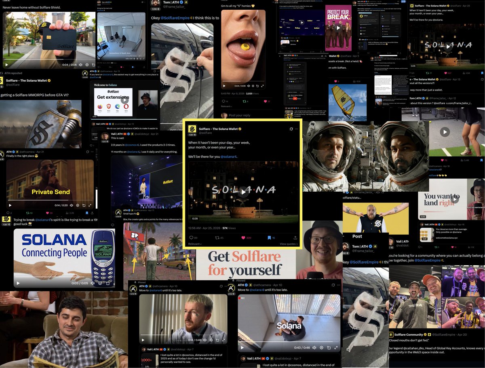Play the top-right SOLANA fountain video
Viewport: 485px width, 368px height.
[447, 46]
